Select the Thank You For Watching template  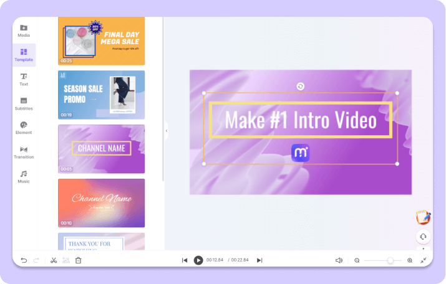click(101, 242)
